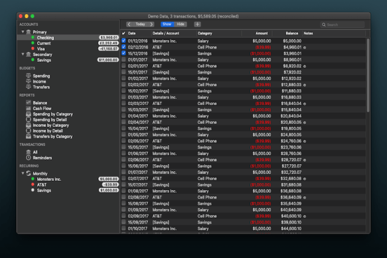This screenshot has width=387, height=258.
Task: Select the Hide segment button
Action: 180,24
